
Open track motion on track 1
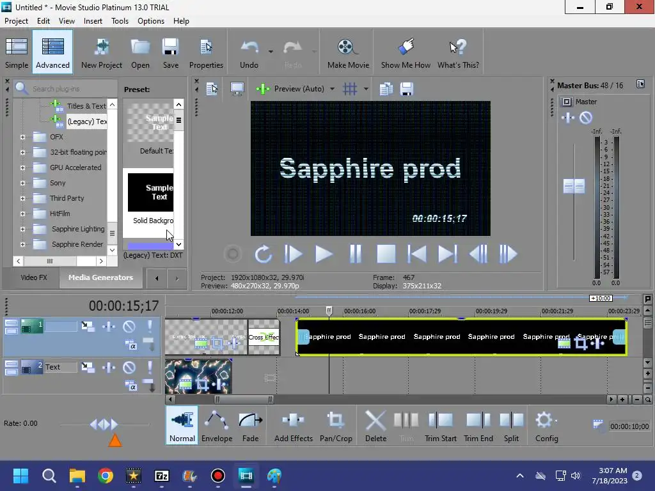click(88, 326)
